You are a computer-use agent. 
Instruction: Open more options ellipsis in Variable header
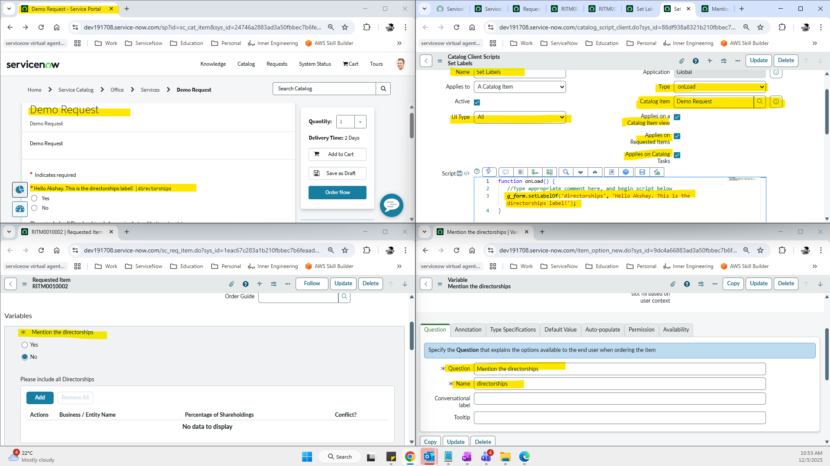(715, 284)
